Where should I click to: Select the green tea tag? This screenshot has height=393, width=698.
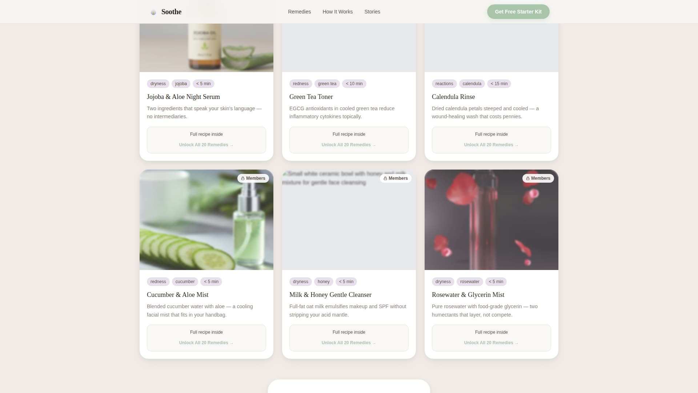[x=327, y=84]
